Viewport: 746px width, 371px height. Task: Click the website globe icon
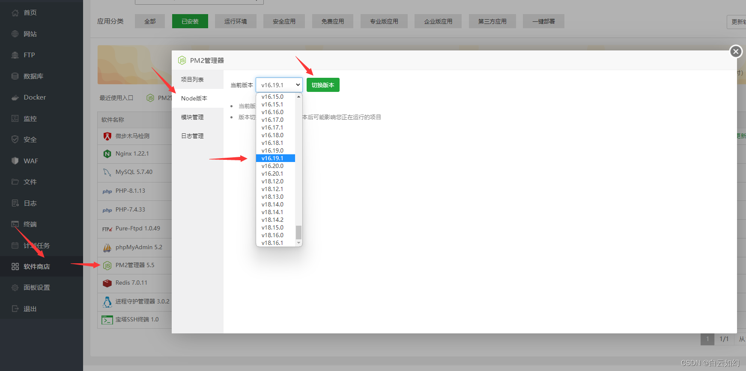coord(15,34)
